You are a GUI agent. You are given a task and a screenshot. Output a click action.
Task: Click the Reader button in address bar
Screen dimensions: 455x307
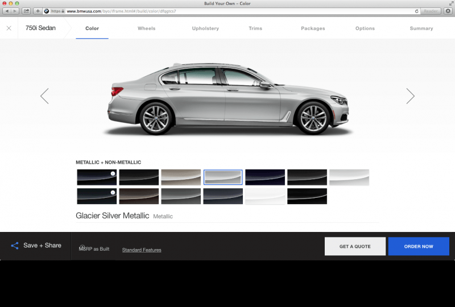431,11
